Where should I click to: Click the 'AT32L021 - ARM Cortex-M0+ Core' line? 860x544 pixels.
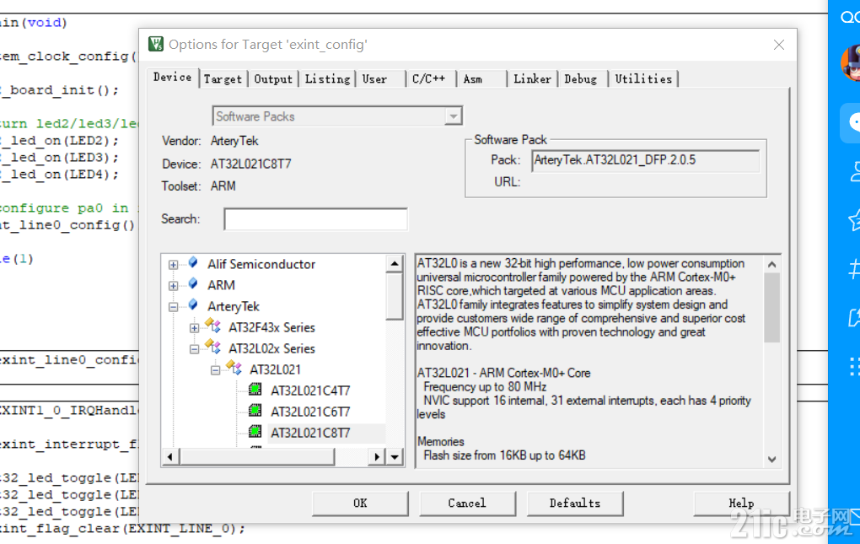coord(503,373)
